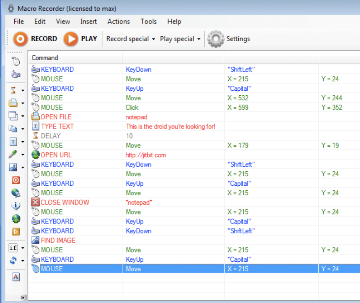This screenshot has width=360, height=303.
Task: Click the type text 'T' icon in sidebar
Action: (13, 142)
